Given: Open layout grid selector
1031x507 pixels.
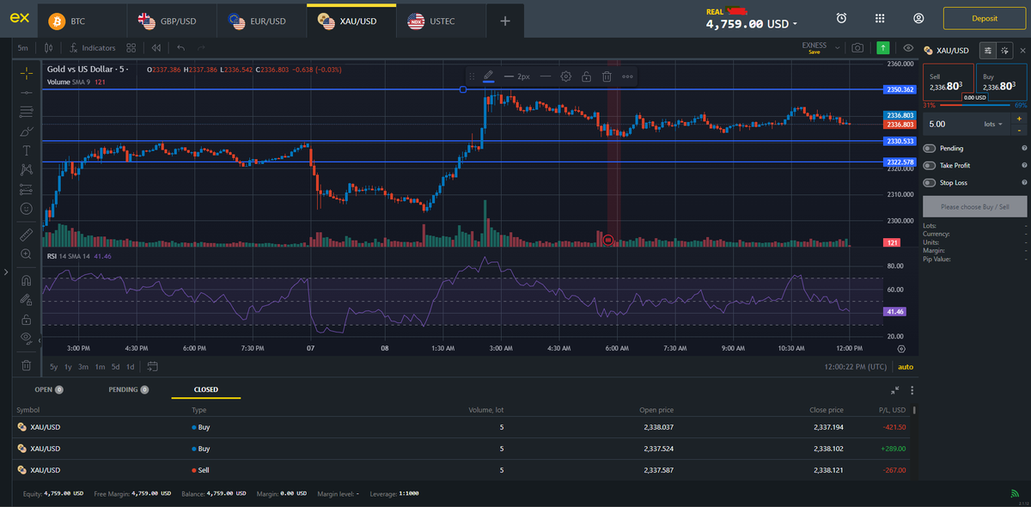Looking at the screenshot, I should click(x=131, y=48).
